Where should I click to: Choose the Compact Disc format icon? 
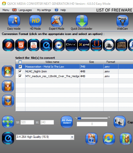[x=121, y=45]
